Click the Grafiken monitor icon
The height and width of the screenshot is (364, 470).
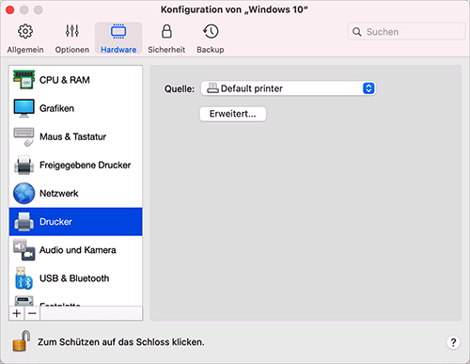23,108
